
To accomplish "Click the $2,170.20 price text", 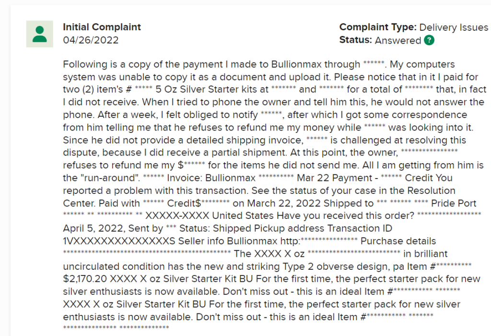I will (x=85, y=279).
